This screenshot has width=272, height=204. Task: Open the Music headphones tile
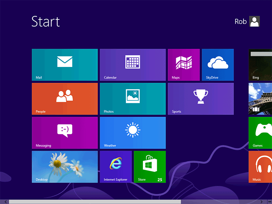pyautogui.click(x=260, y=167)
